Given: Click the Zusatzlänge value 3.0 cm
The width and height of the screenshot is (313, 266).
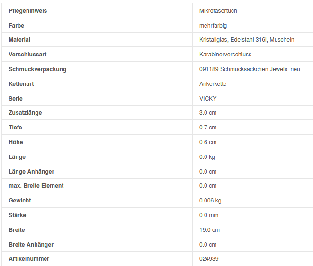Looking at the screenshot, I should [208, 113].
